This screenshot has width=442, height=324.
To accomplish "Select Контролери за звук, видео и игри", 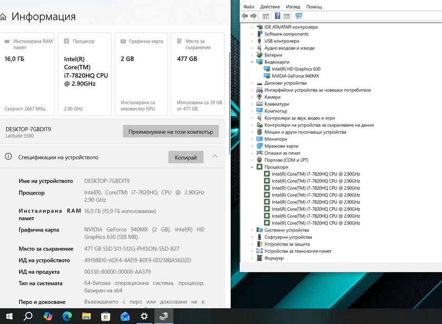I will [x=300, y=118].
